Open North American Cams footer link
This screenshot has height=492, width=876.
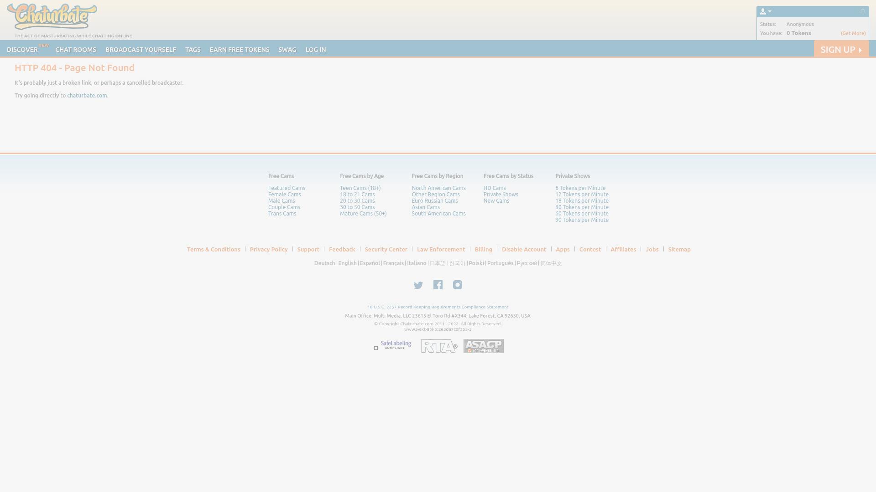(x=438, y=188)
